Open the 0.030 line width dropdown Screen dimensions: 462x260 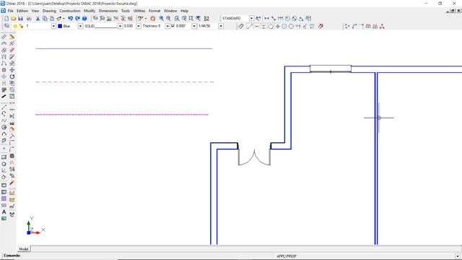point(138,26)
